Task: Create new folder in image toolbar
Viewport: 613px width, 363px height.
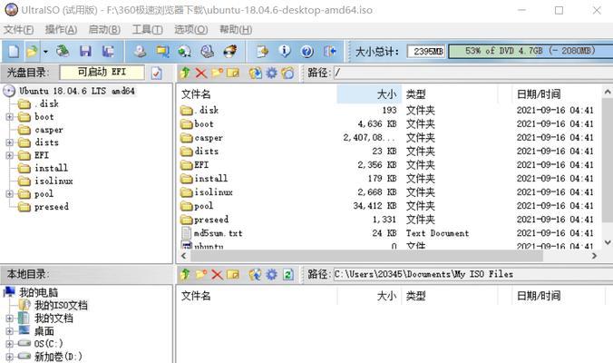Action: (x=217, y=73)
